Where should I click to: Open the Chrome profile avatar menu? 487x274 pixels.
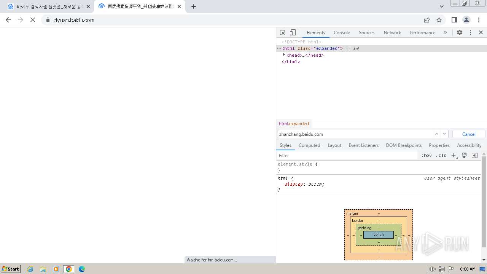(466, 20)
